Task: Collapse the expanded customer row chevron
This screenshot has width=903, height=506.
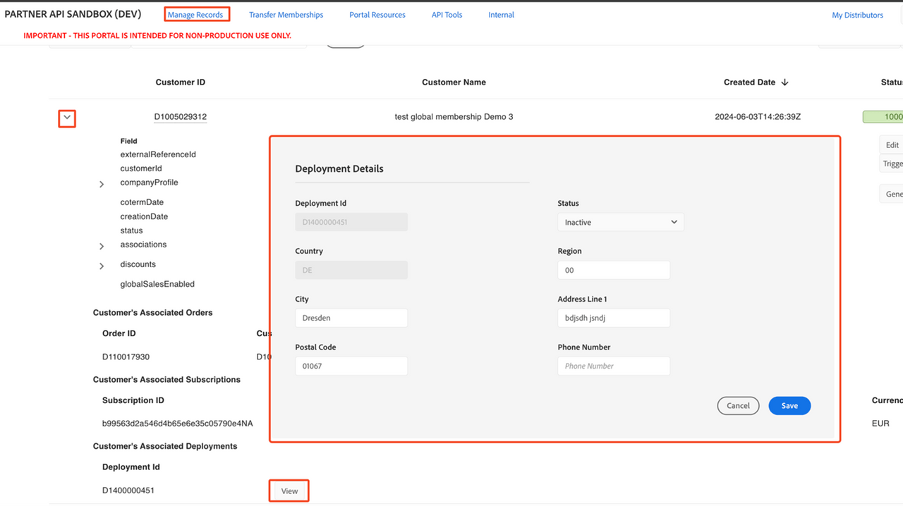Action: click(x=67, y=118)
